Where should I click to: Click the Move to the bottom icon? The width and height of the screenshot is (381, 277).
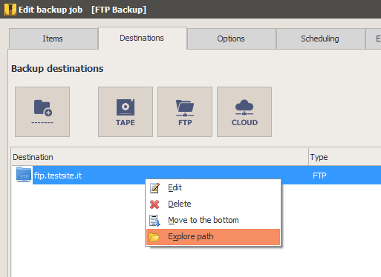154,221
